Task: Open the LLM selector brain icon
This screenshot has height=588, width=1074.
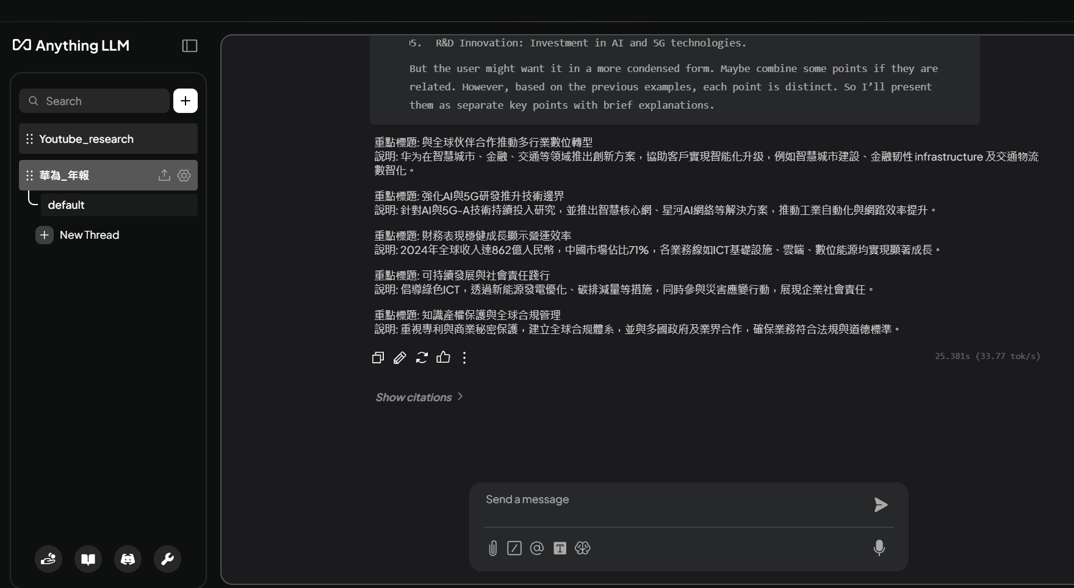Action: point(582,548)
